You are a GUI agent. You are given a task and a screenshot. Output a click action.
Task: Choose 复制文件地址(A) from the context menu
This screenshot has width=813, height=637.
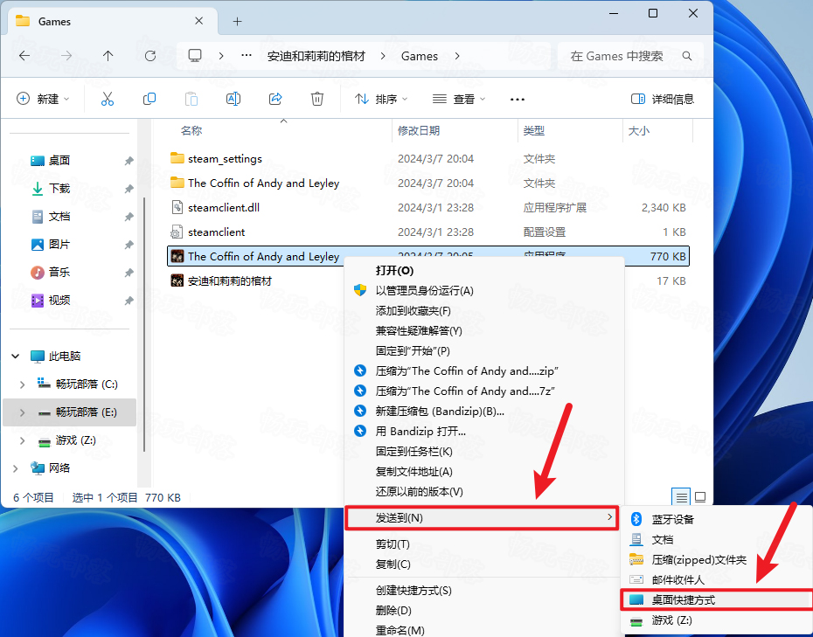tap(484, 471)
